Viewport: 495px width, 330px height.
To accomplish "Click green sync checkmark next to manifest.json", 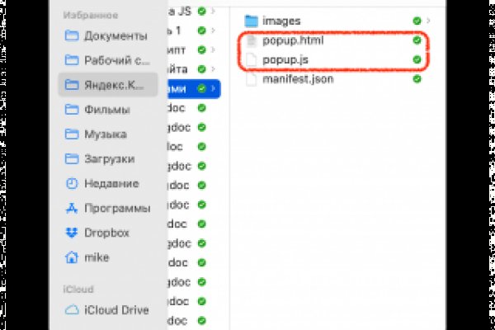I will coord(417,79).
